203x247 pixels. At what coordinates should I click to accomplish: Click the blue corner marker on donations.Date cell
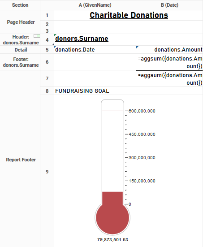pyautogui.click(x=55, y=47)
